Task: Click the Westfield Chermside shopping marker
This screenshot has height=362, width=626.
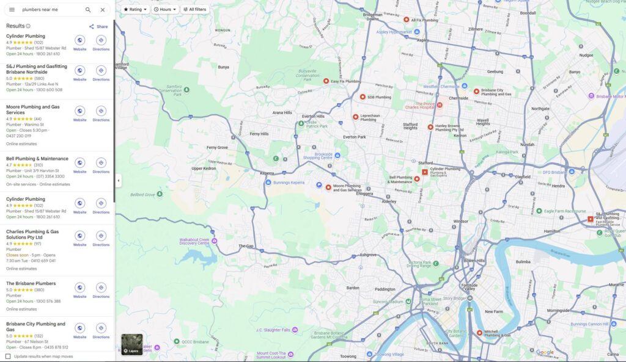Action: pyautogui.click(x=465, y=85)
